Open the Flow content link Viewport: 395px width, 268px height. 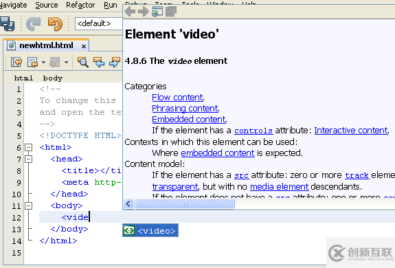click(x=178, y=97)
